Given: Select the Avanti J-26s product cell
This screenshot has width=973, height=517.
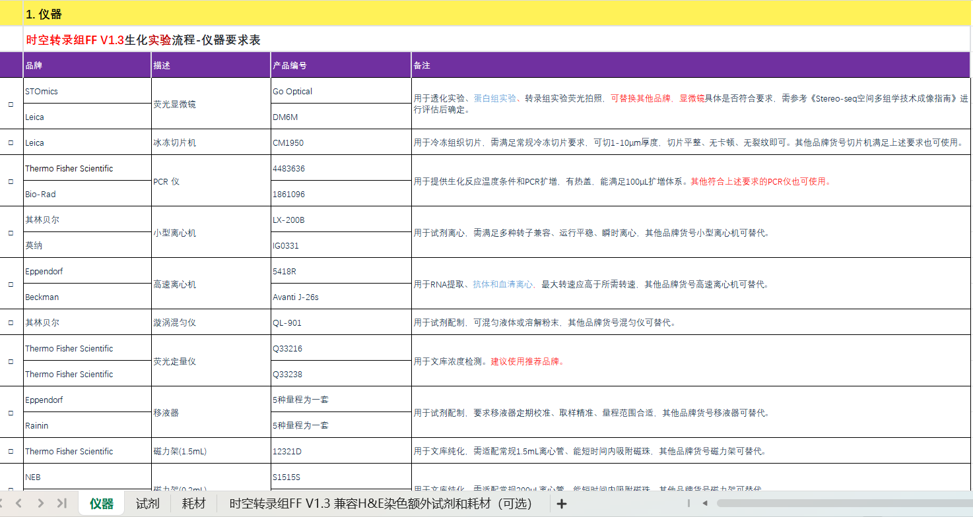Looking at the screenshot, I should [x=341, y=297].
